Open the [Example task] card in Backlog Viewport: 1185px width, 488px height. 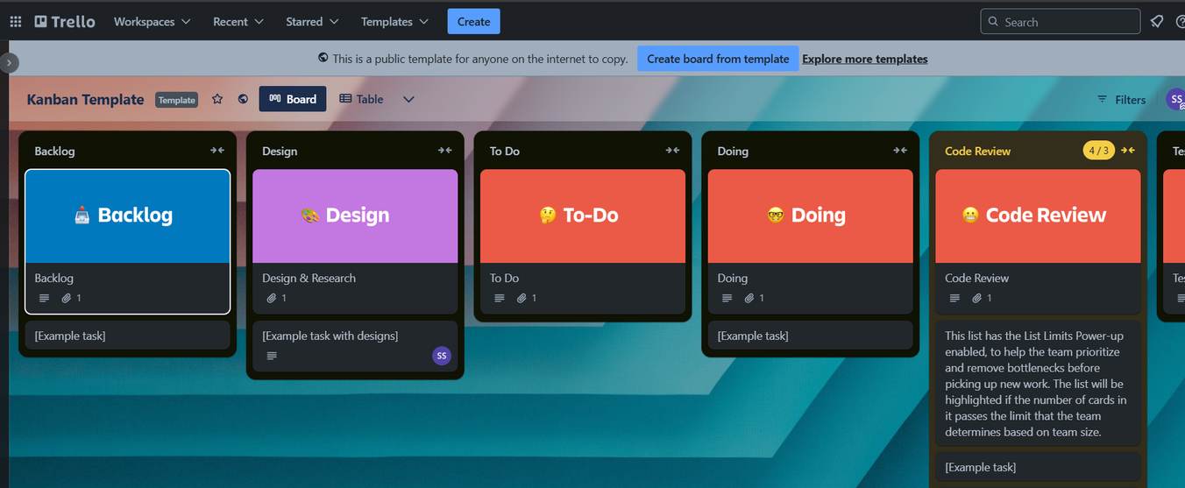coord(127,336)
